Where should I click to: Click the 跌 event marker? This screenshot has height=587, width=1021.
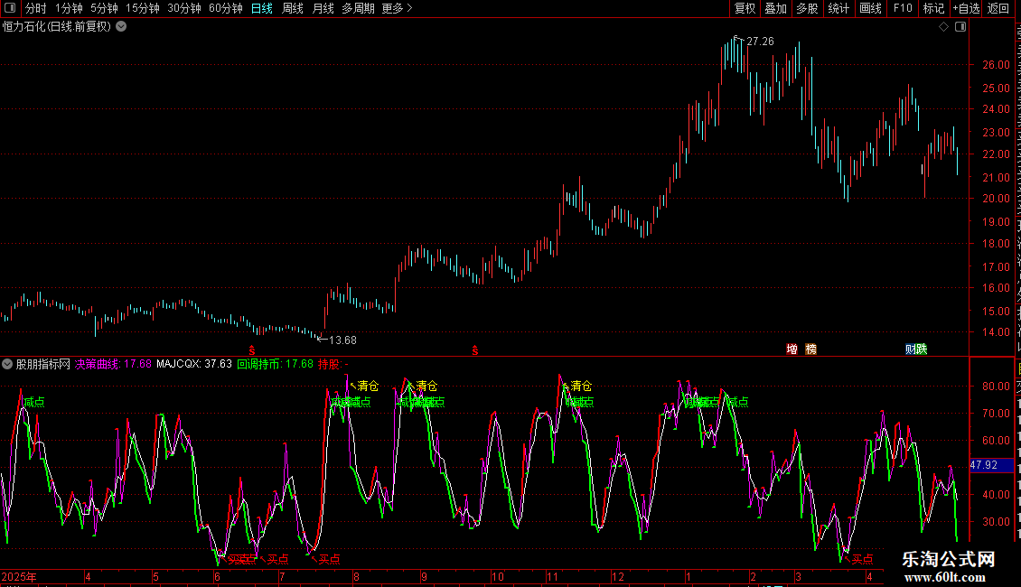pos(922,349)
